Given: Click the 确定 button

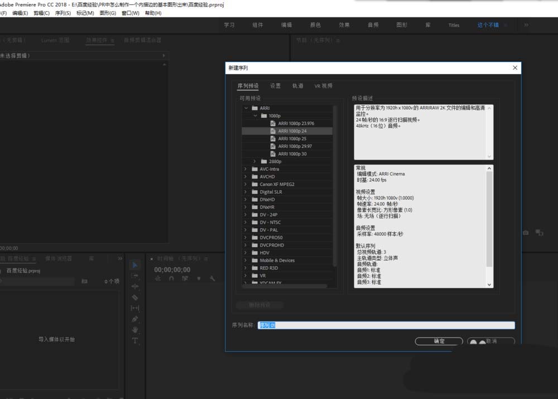Looking at the screenshot, I should coord(439,341).
